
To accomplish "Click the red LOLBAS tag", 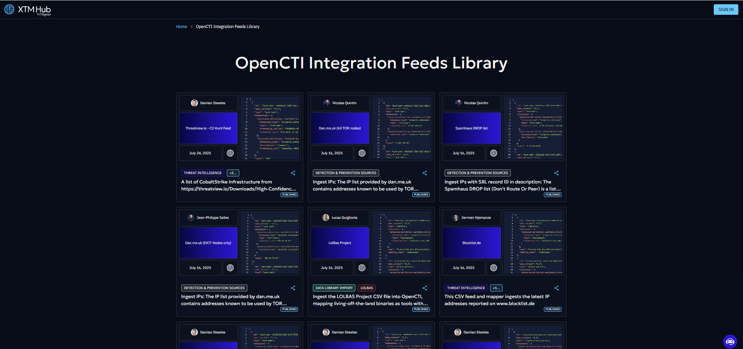I will click(x=367, y=288).
